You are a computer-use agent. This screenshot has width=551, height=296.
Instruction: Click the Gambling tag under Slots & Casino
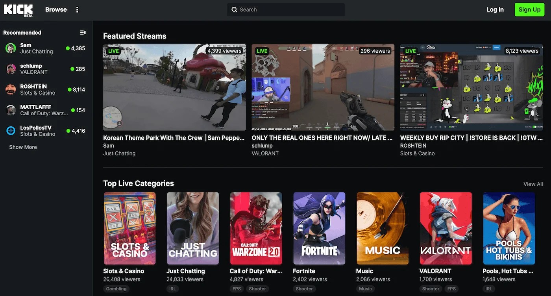[116, 289]
